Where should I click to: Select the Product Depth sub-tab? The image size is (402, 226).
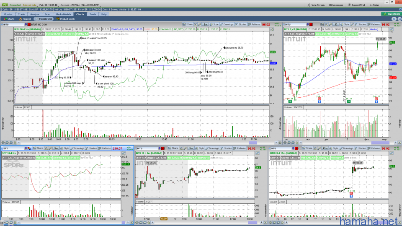tap(65, 19)
